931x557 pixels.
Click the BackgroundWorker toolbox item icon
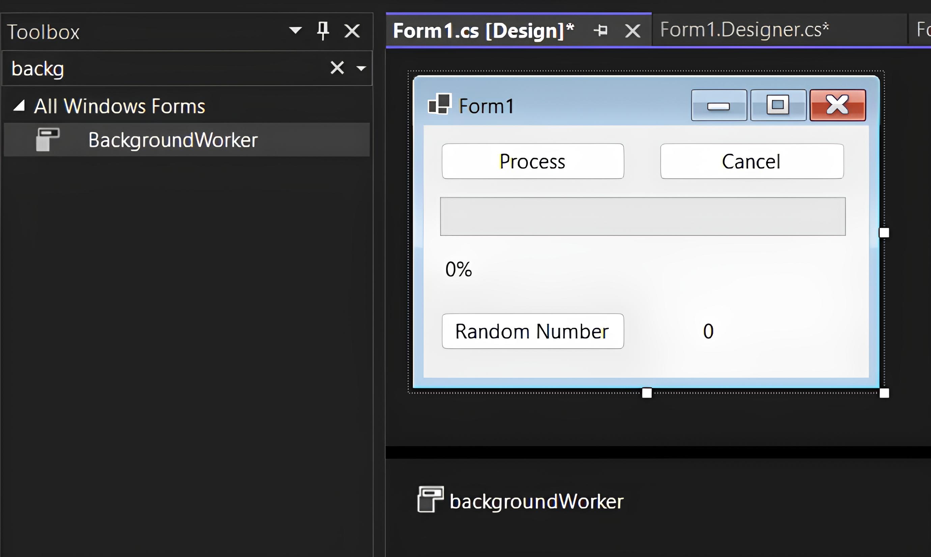[x=48, y=139]
